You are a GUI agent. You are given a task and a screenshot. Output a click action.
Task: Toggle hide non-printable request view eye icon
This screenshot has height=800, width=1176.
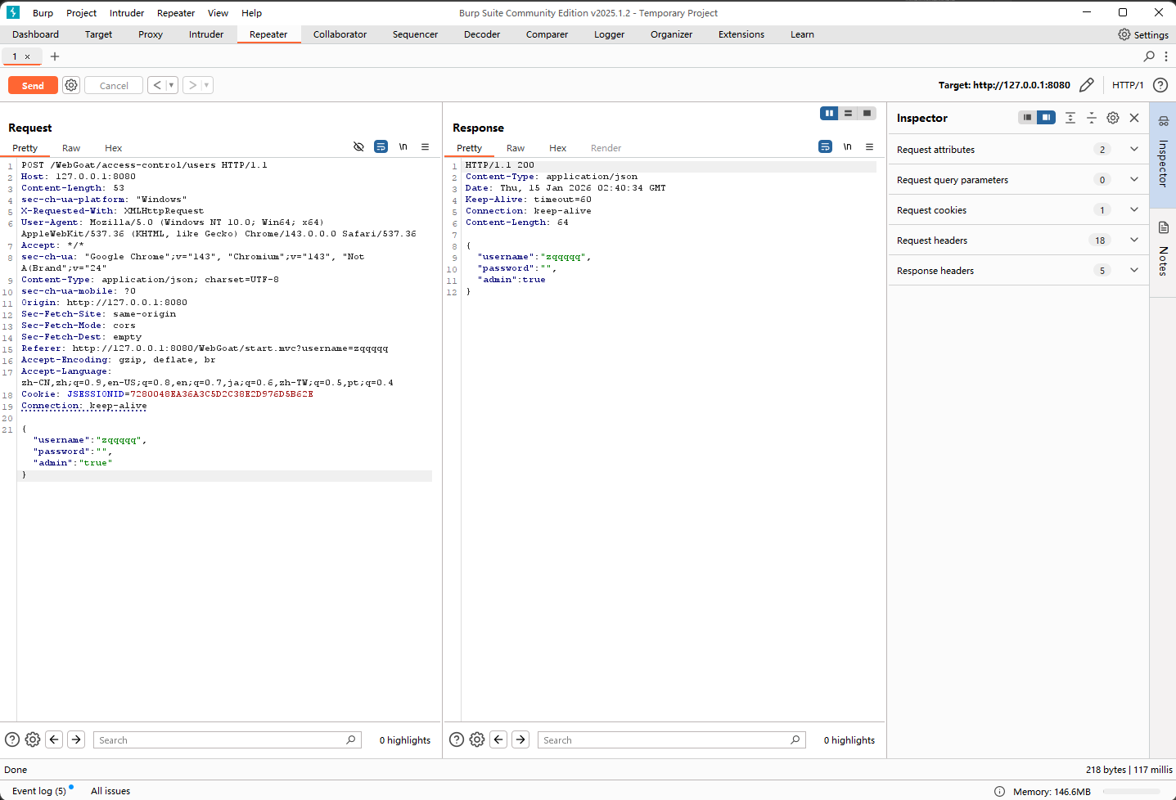pos(358,147)
